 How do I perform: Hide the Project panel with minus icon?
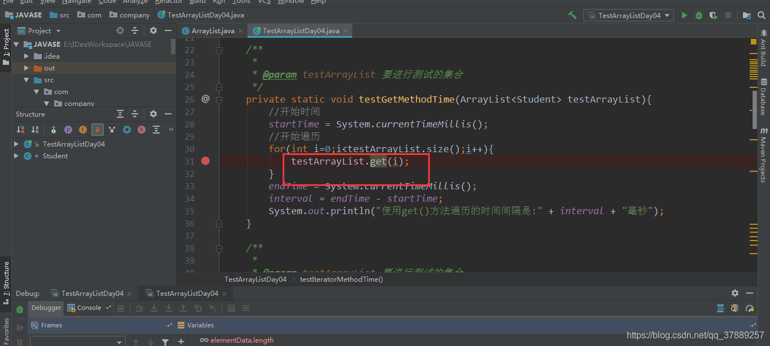tap(168, 30)
